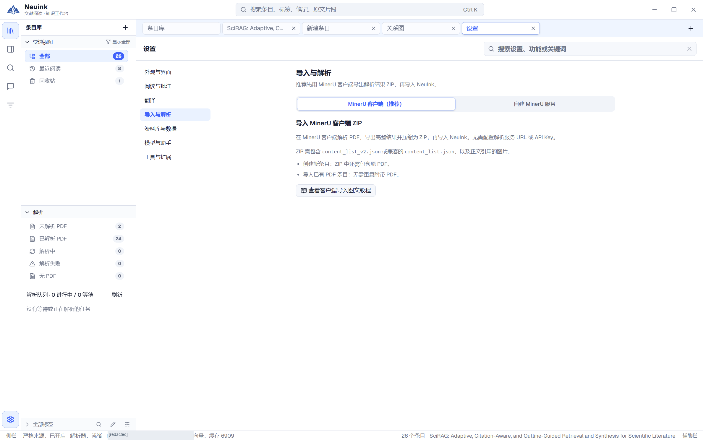
Task: Clear the settings search box
Action: (x=689, y=49)
